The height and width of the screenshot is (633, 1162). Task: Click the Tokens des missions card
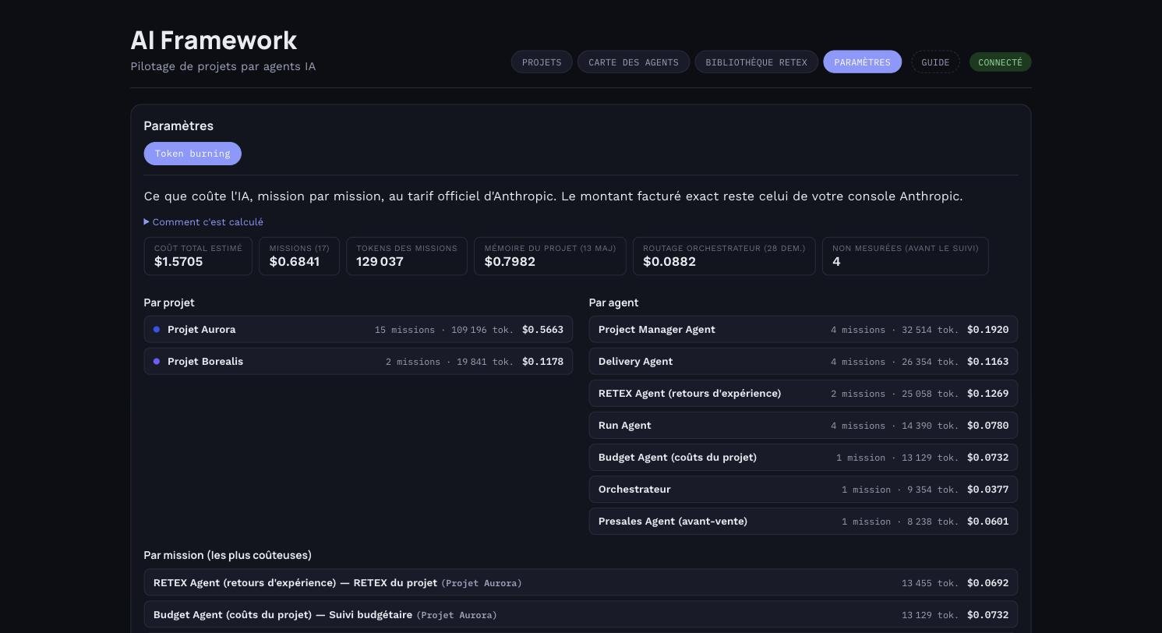tap(407, 256)
